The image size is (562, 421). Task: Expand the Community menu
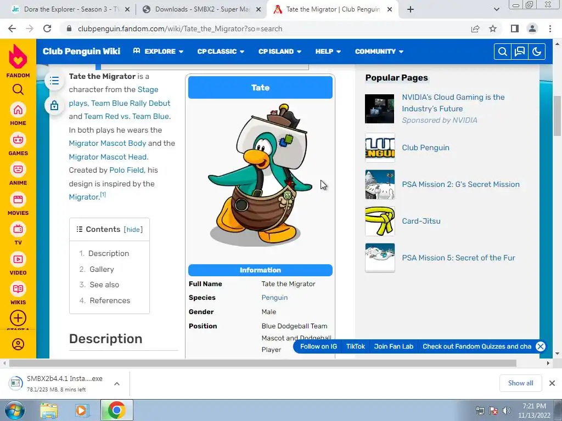[379, 52]
